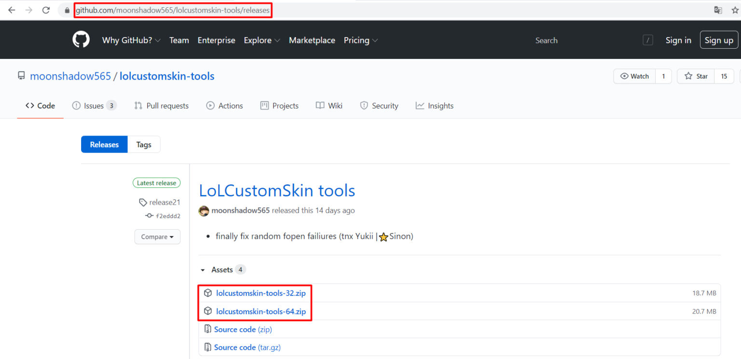Click the browser page refresh icon
This screenshot has height=359, width=741.
pos(46,10)
